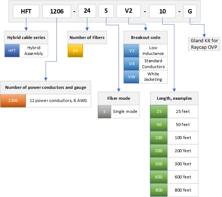Click the gray S fiber mode cell
This screenshot has height=197, width=222.
104,111
